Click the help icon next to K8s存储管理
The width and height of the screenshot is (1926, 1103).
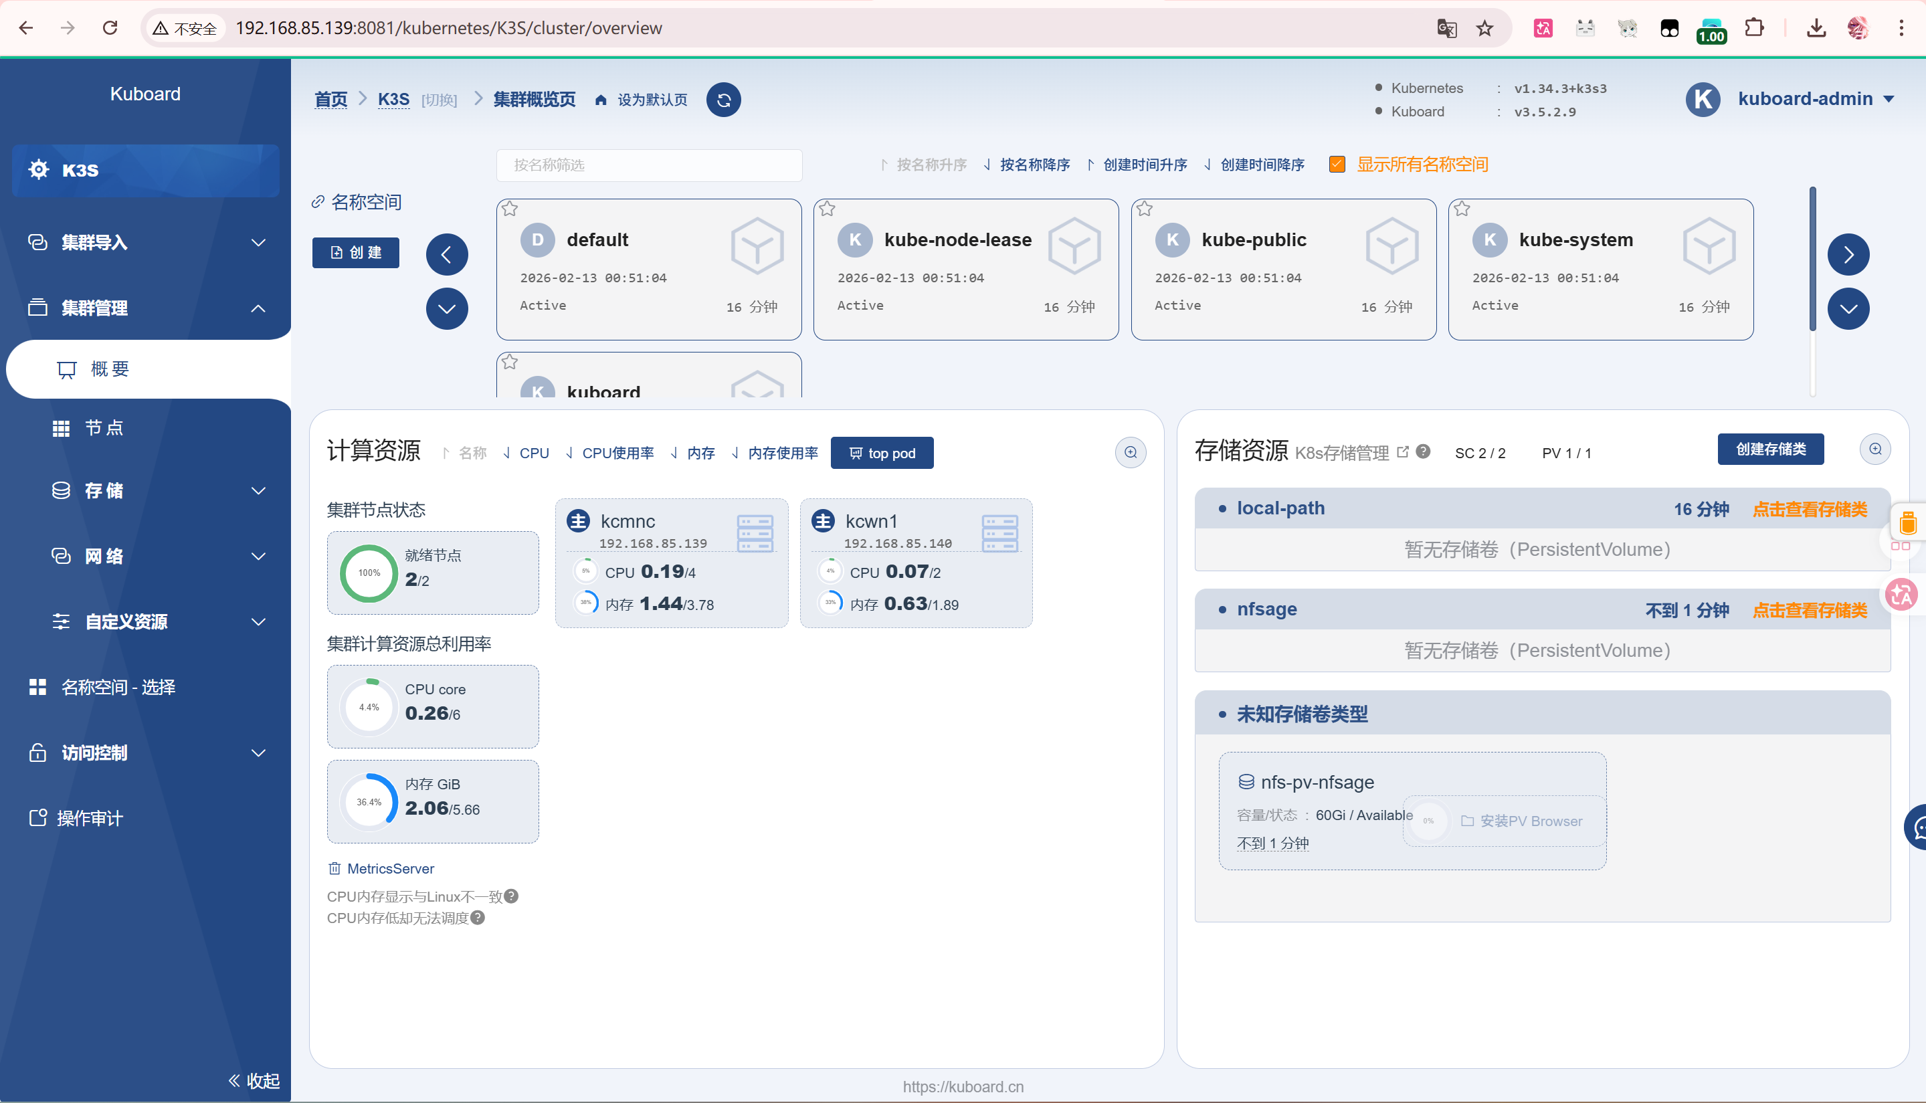1423,452
